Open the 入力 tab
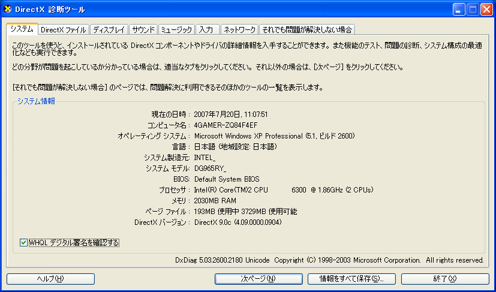Viewport: 496px width, 292px height. [207, 30]
